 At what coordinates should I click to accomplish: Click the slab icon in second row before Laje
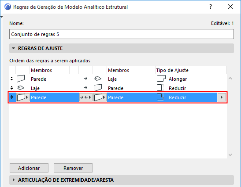[x=21, y=88]
